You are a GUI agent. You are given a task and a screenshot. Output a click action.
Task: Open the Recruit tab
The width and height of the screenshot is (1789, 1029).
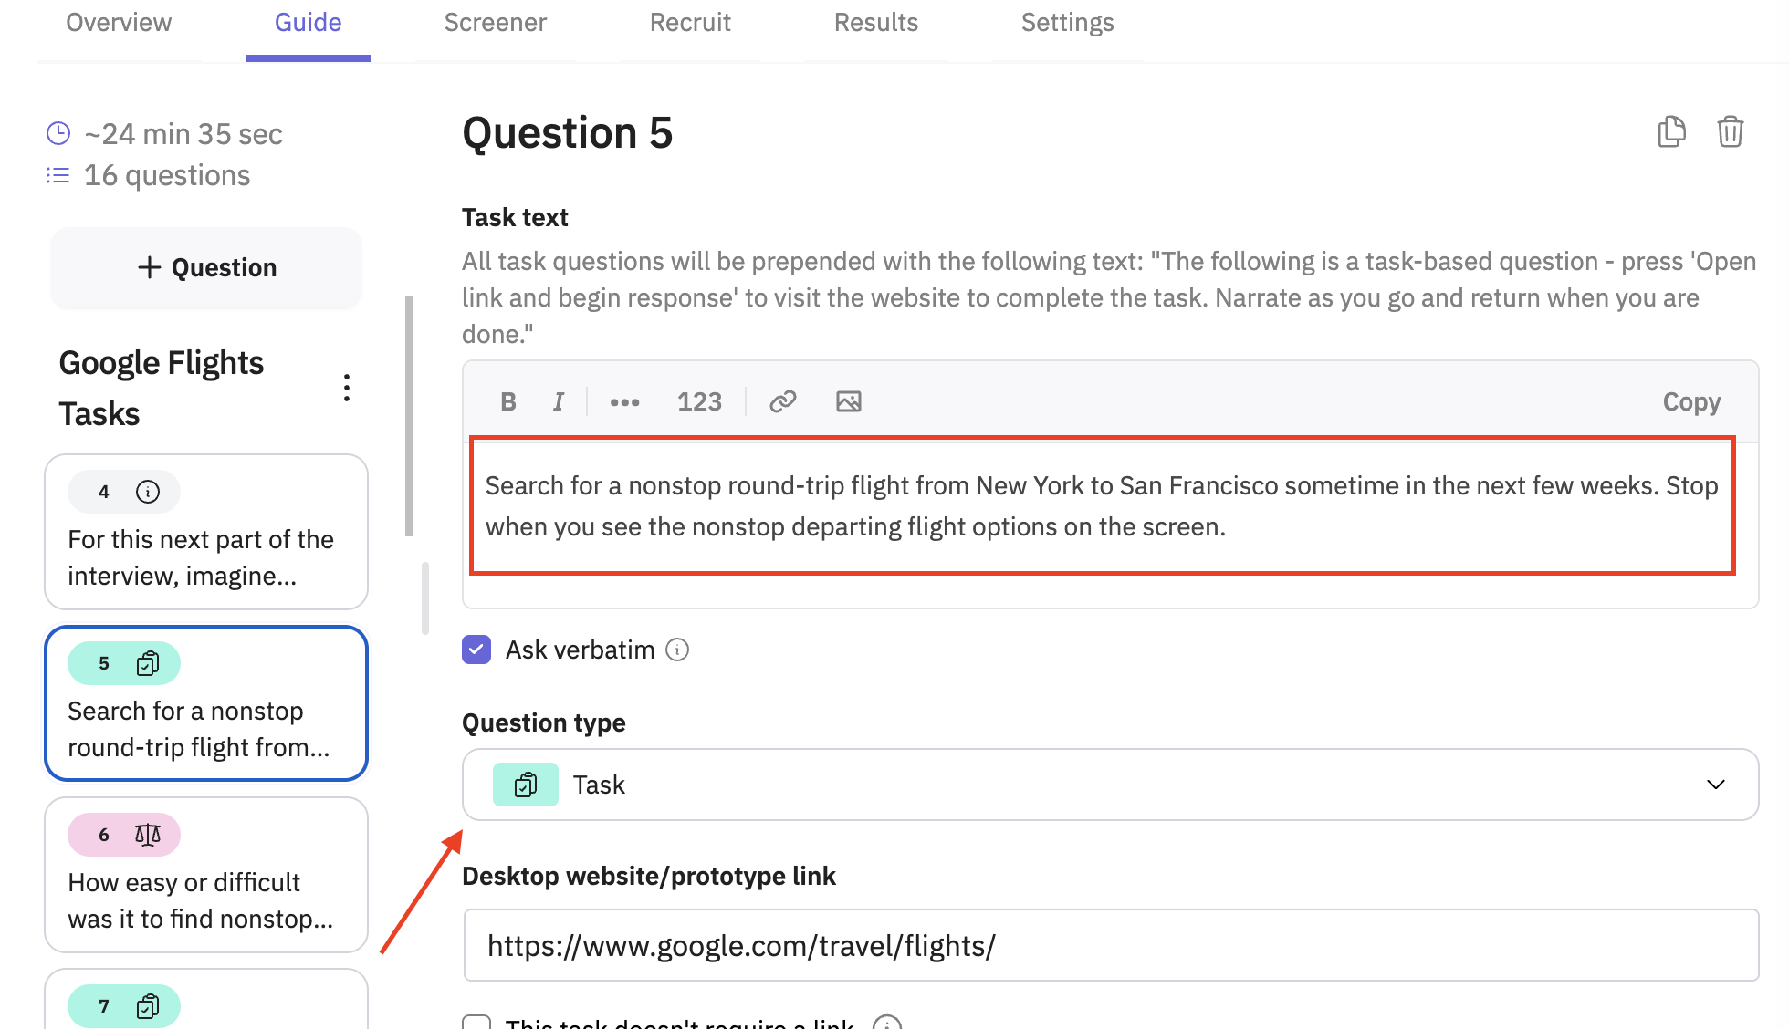click(690, 23)
